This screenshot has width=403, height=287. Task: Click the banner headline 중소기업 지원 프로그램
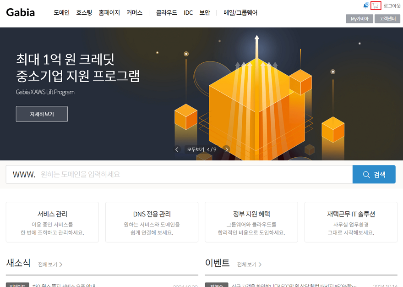(x=77, y=76)
